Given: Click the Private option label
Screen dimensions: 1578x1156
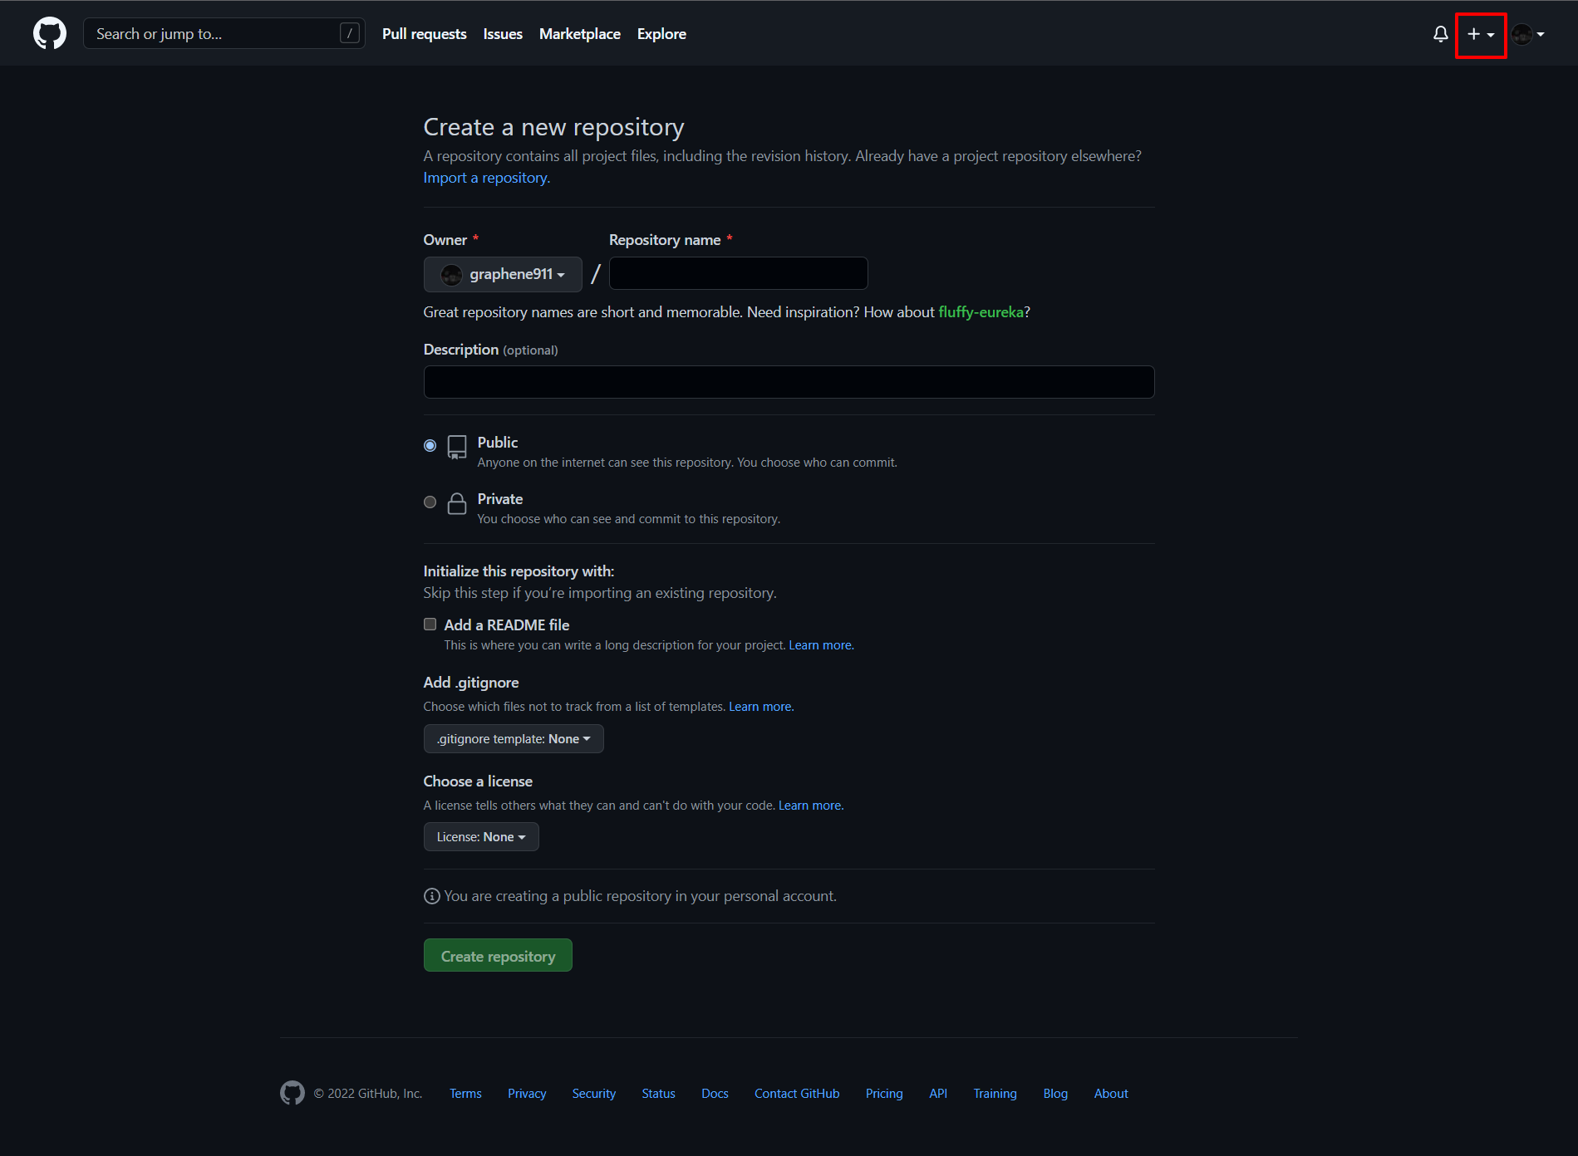Looking at the screenshot, I should click(500, 499).
